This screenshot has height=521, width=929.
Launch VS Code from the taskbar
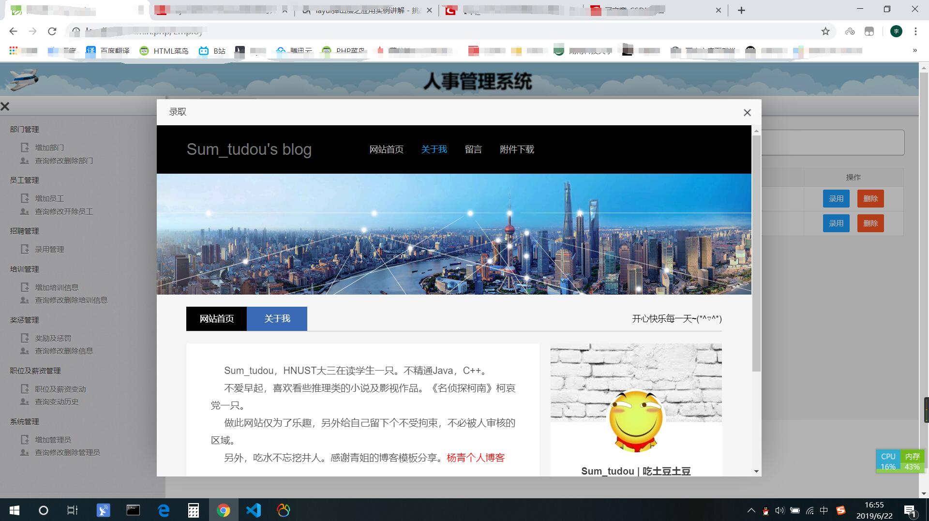pos(253,510)
